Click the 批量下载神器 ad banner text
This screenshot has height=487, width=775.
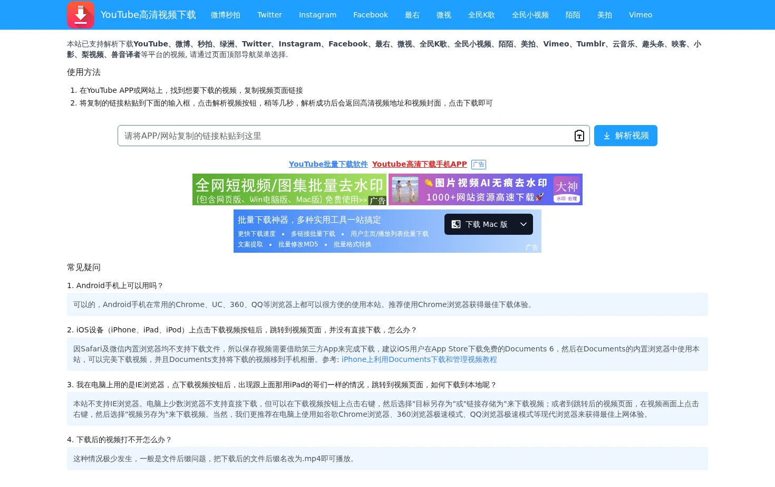[309, 220]
